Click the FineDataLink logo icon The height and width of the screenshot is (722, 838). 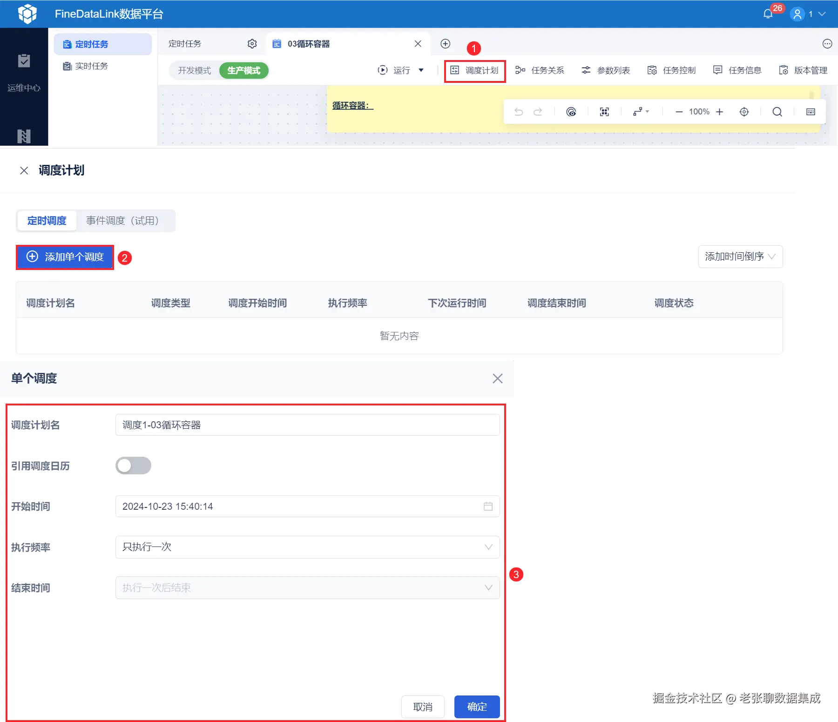27,14
